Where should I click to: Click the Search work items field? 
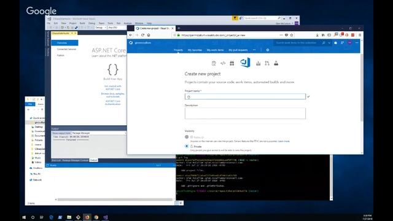(298, 43)
